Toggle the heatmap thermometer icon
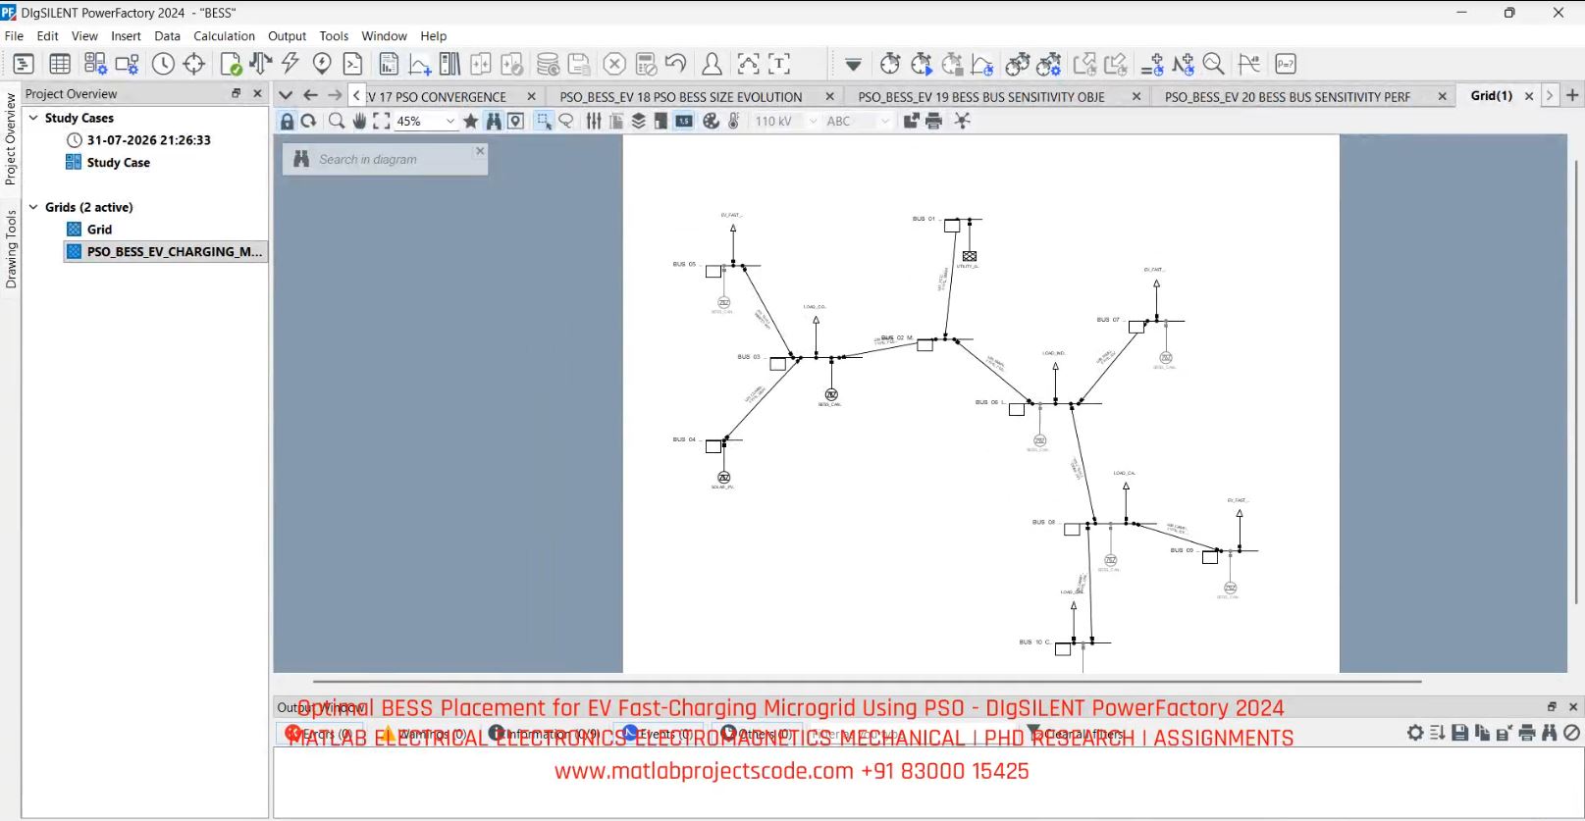Screen dimensions: 1585x821 click(x=734, y=121)
